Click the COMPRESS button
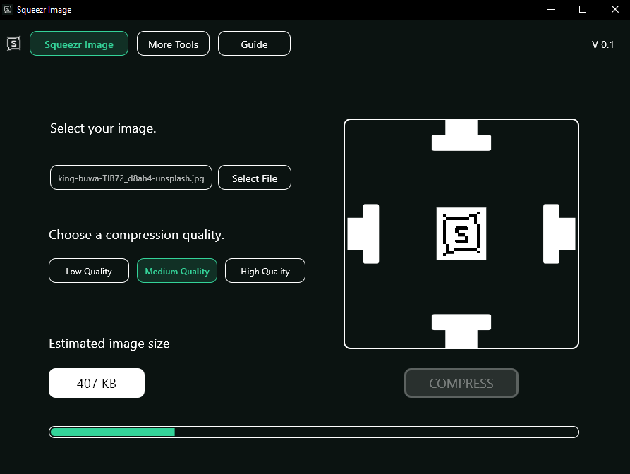The width and height of the screenshot is (630, 474). click(461, 383)
